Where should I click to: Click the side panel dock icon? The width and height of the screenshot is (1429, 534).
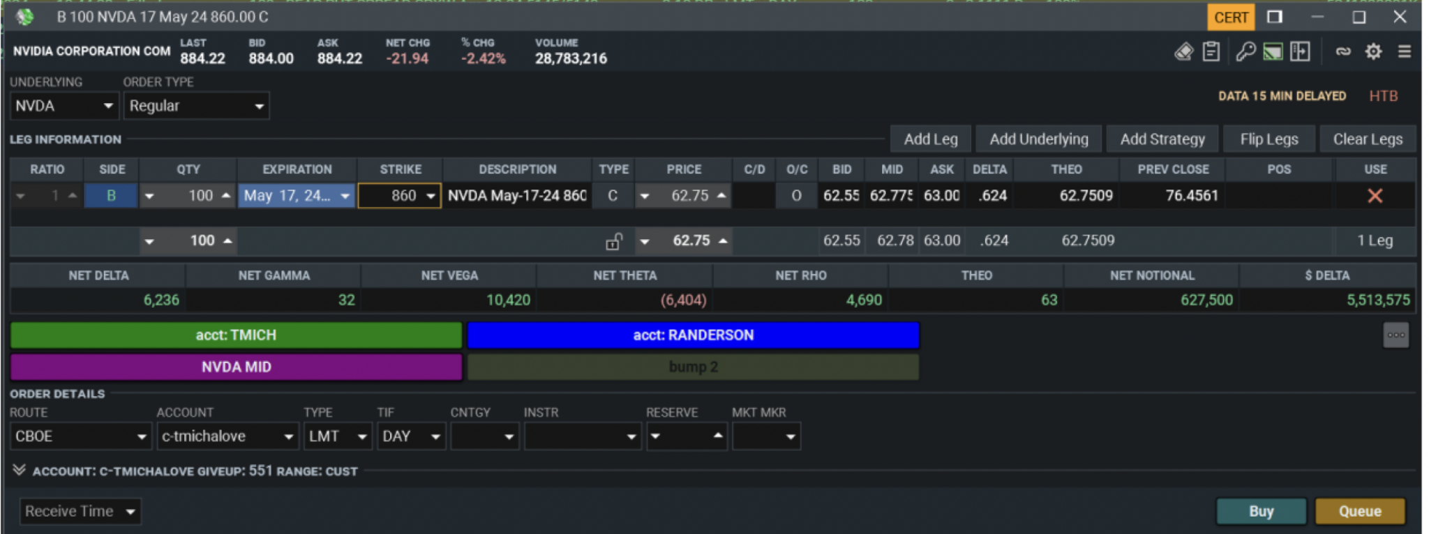click(1300, 52)
